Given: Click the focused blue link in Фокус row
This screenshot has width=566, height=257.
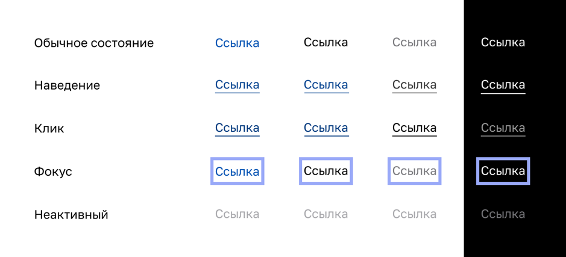Looking at the screenshot, I should [237, 172].
